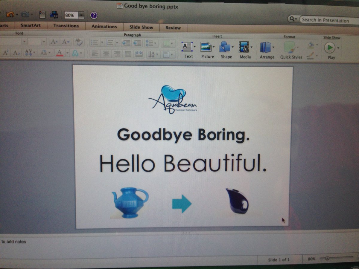The width and height of the screenshot is (359, 269).
Task: Click the purple Help question mark icon
Action: tap(94, 15)
